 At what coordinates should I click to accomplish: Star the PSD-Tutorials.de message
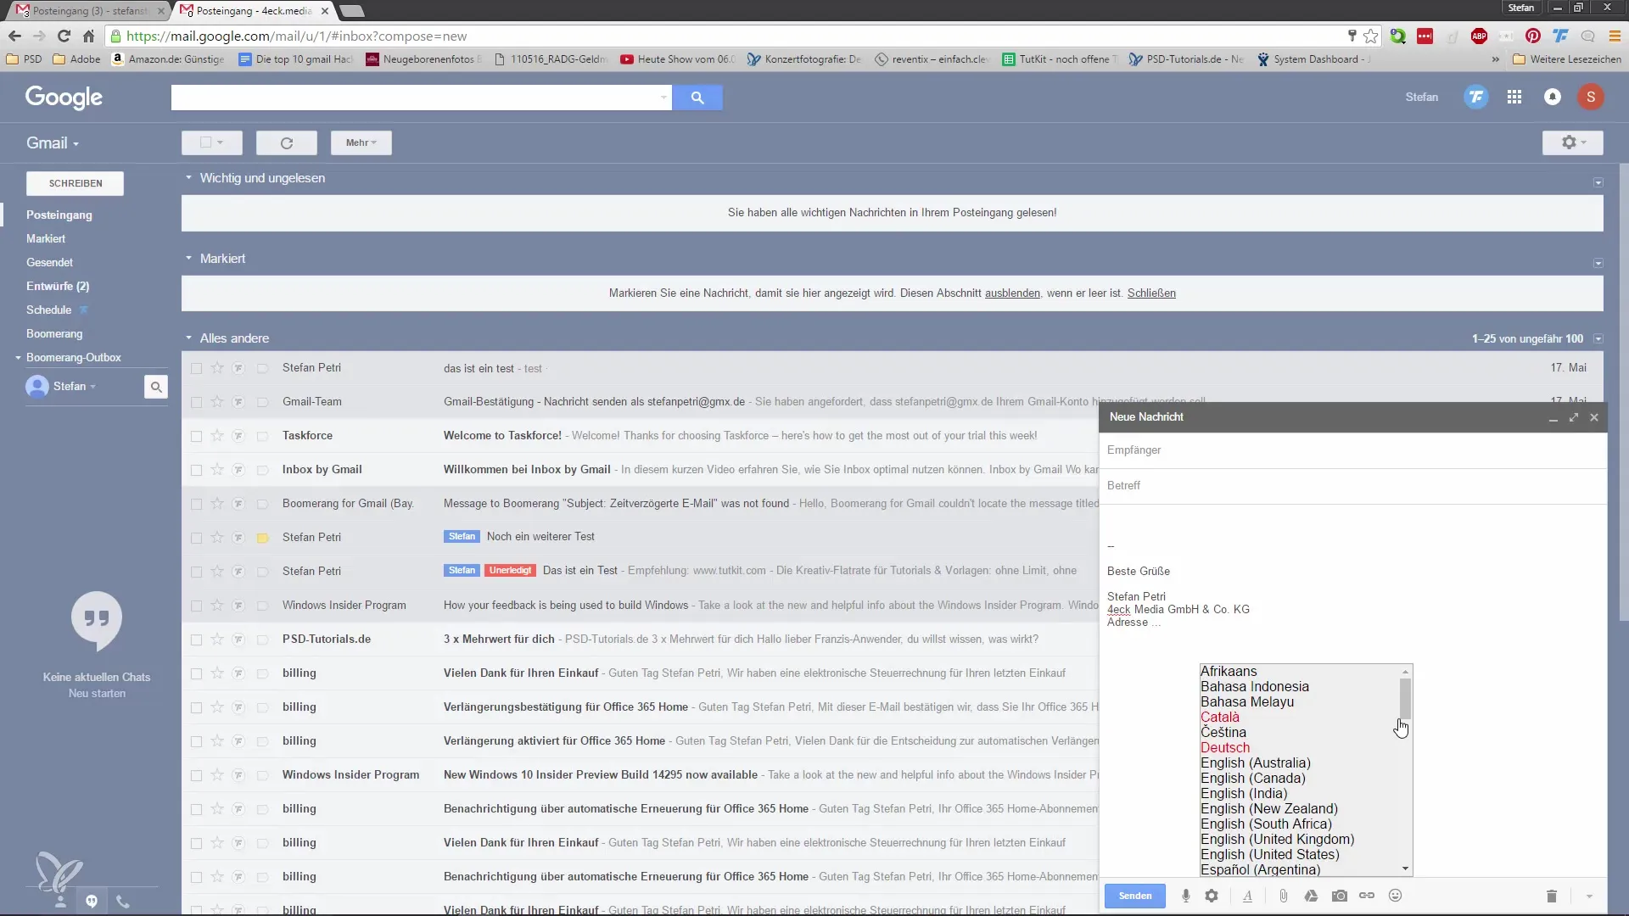217,639
